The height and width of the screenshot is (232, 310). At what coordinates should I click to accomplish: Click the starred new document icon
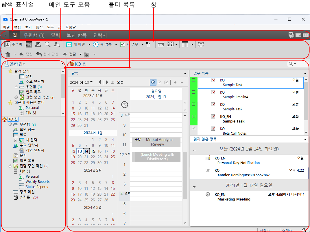click(148, 44)
